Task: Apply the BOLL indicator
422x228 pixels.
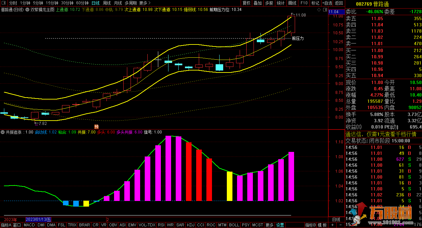Action: coord(234,225)
